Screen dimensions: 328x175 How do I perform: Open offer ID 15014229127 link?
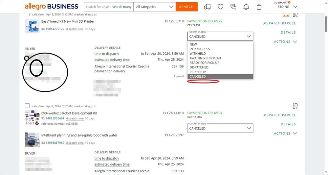pyautogui.click(x=55, y=29)
